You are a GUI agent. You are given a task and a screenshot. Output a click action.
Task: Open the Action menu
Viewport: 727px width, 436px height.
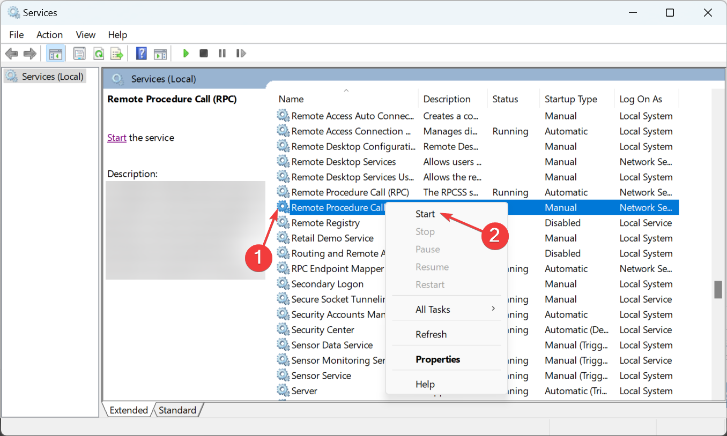[x=49, y=35]
